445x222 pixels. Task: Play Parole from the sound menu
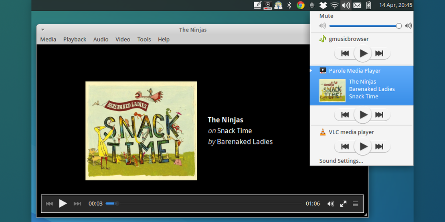[363, 115]
